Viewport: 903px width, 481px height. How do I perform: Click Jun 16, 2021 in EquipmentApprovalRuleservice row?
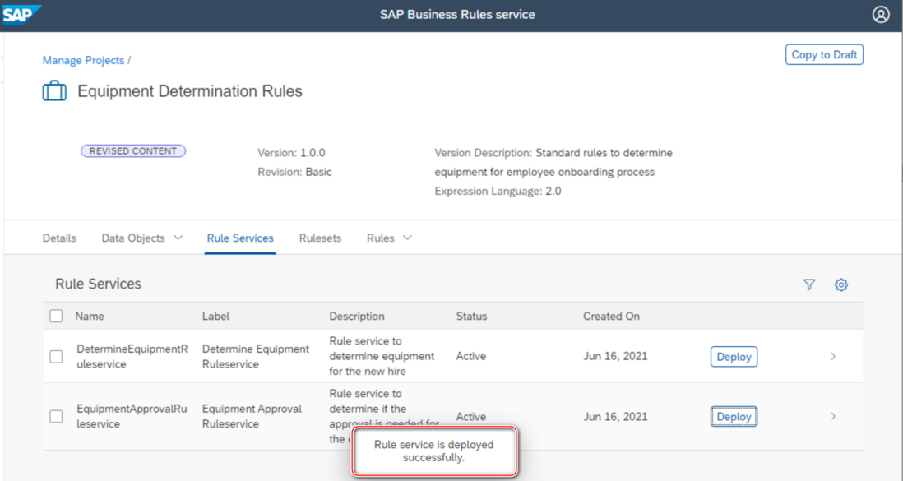pyautogui.click(x=615, y=417)
